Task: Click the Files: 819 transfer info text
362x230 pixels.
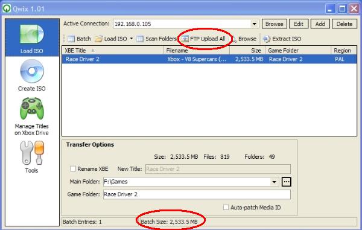Action: tap(217, 157)
